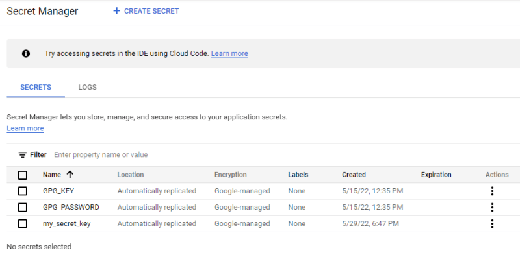Sort by the Name column header
Screen dimensions: 520x257
(52, 175)
